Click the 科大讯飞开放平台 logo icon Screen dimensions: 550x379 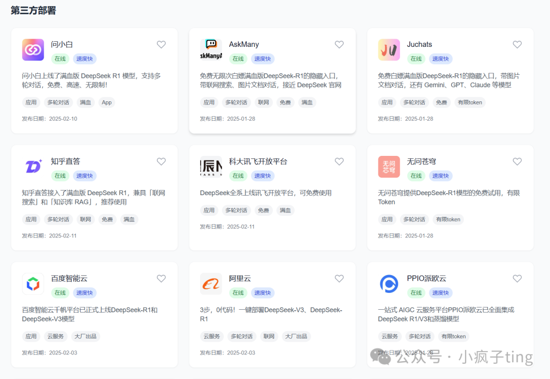pos(211,167)
